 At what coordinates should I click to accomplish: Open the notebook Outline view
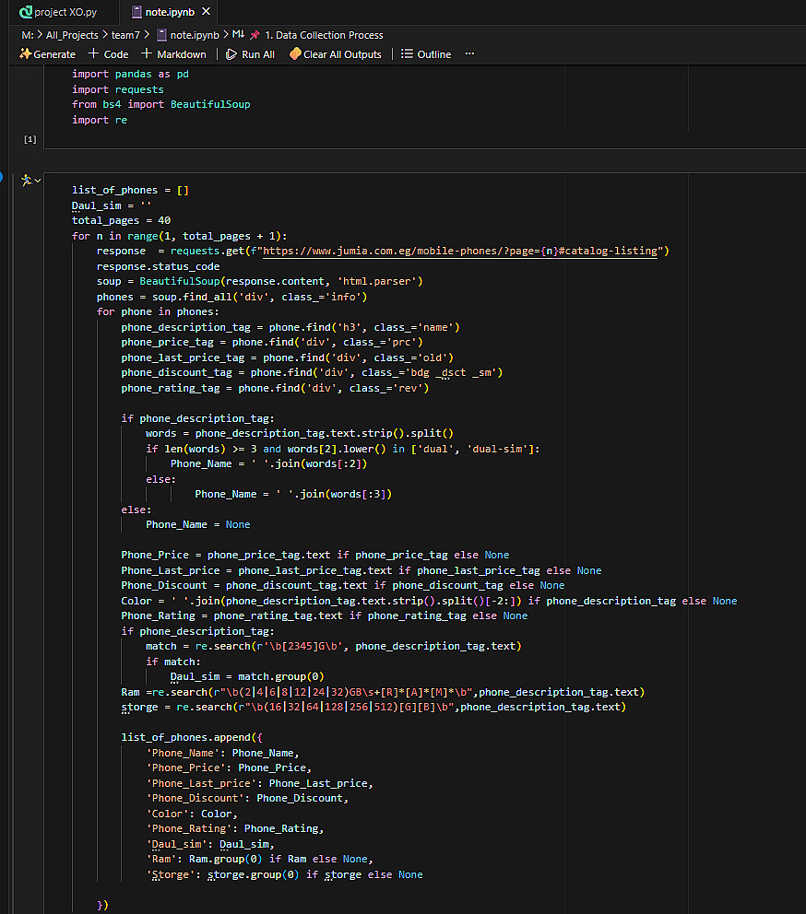426,54
